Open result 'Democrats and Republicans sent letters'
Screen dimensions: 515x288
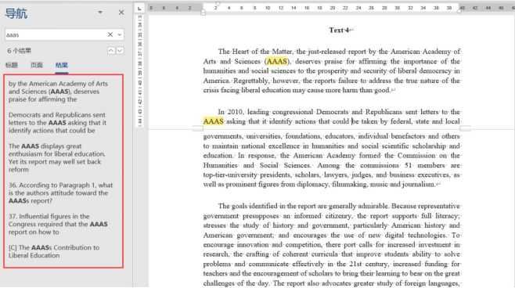point(63,123)
